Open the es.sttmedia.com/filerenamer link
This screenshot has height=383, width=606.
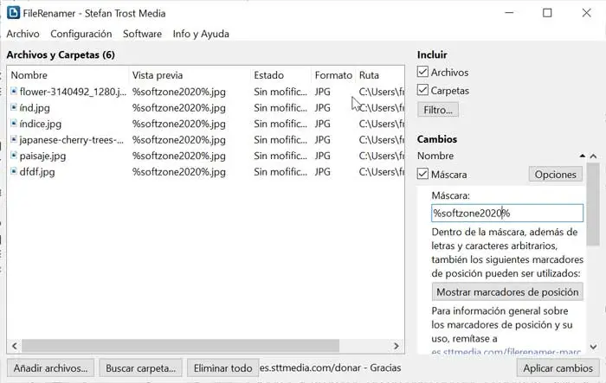tap(506, 352)
